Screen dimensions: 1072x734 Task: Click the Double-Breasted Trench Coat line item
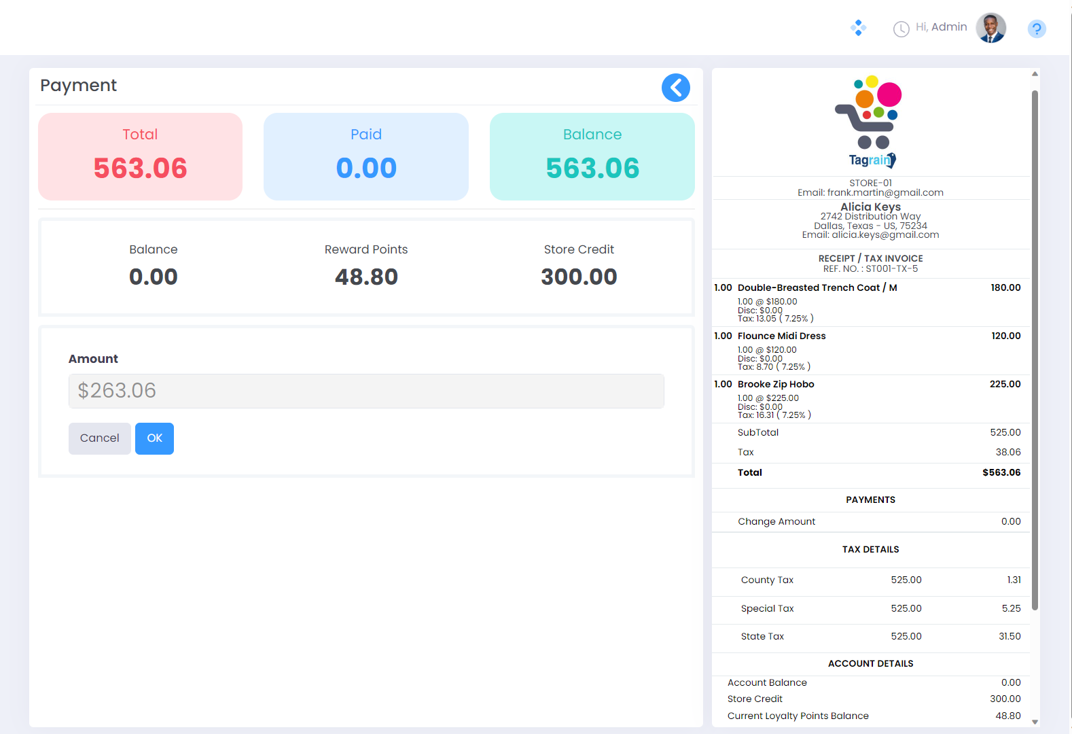[x=817, y=288]
